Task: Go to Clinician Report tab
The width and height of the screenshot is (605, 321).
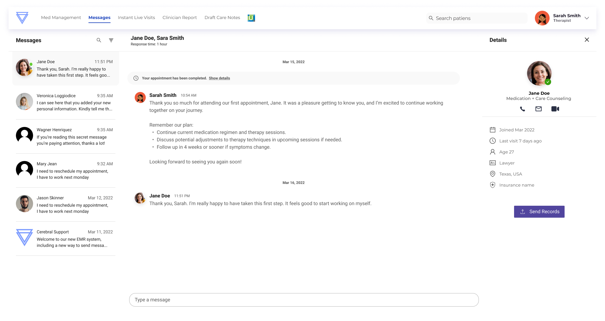Action: [x=179, y=18]
